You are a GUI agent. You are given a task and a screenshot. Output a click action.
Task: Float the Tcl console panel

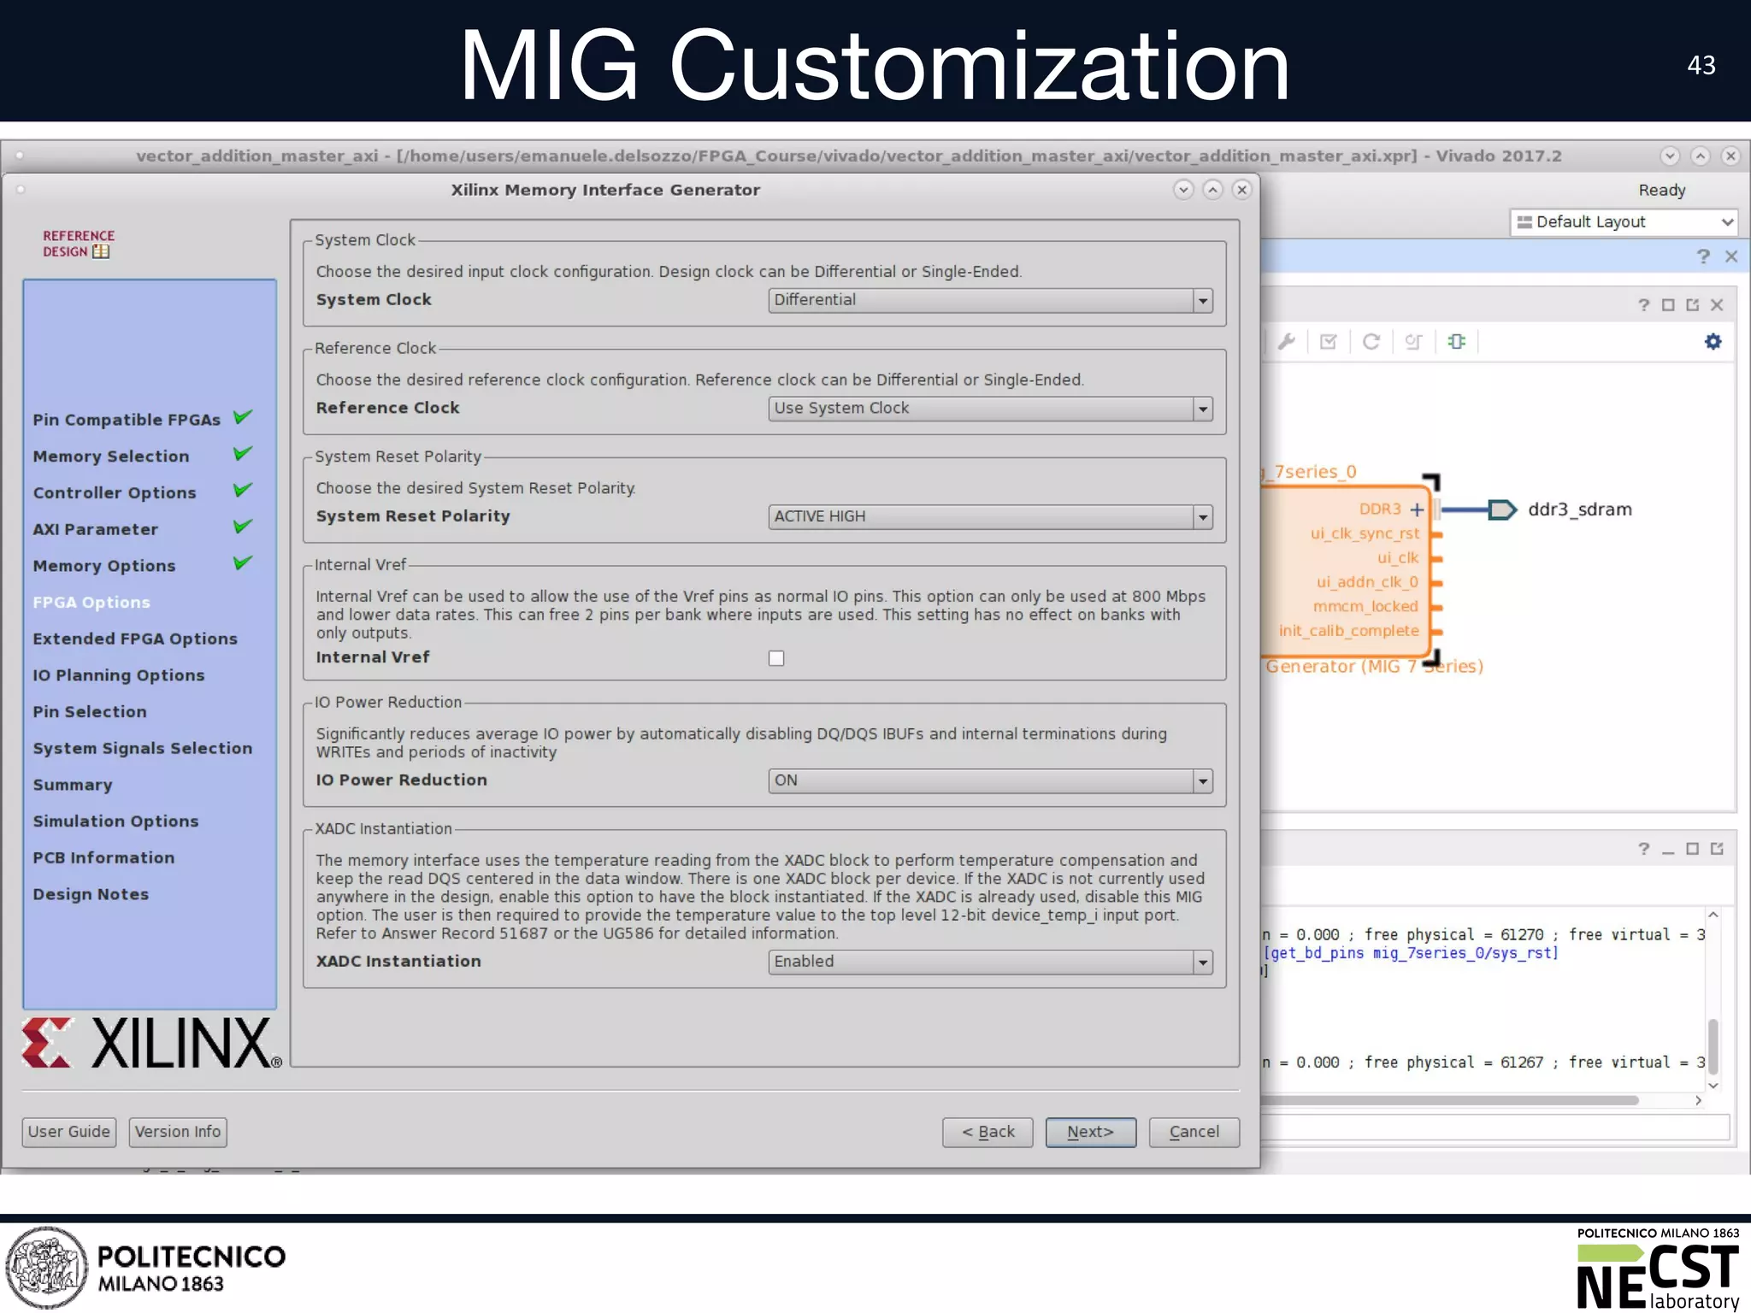click(x=1717, y=849)
